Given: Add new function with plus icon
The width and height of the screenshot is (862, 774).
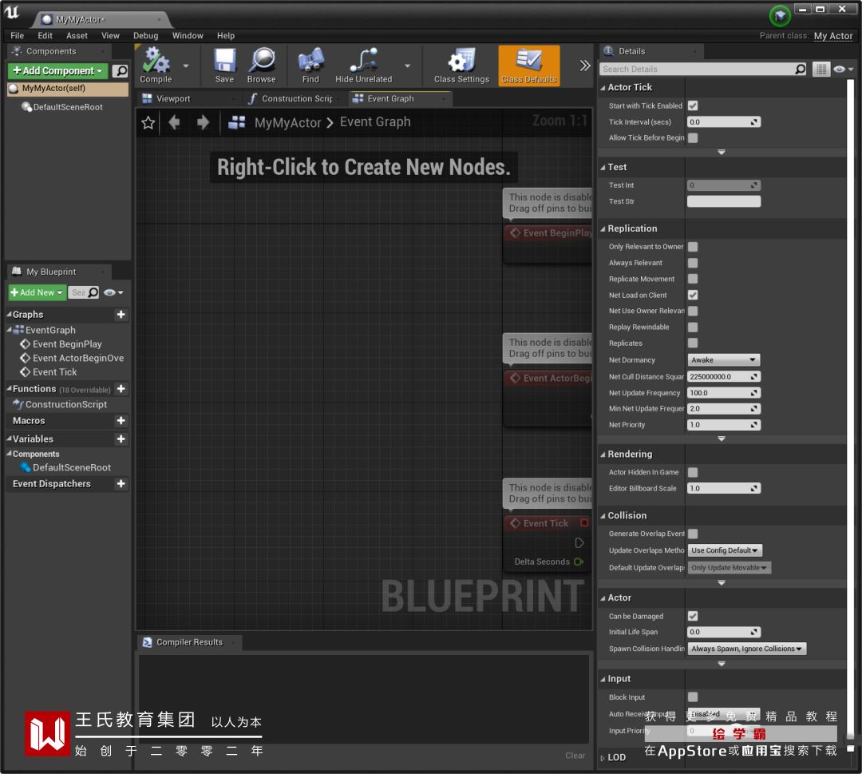Looking at the screenshot, I should pyautogui.click(x=121, y=389).
